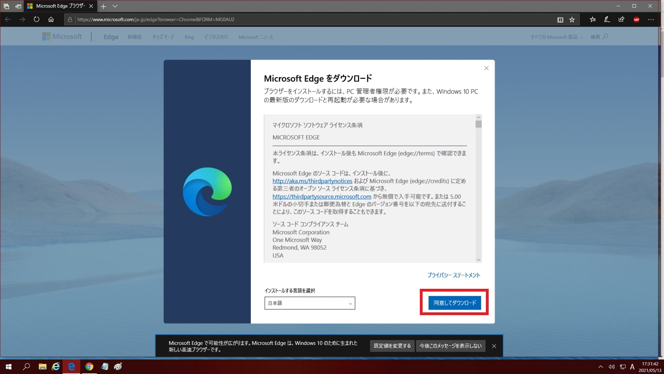Viewport: 664px width, 374px height.
Task: Click 既定値を変更する button
Action: [392, 346]
